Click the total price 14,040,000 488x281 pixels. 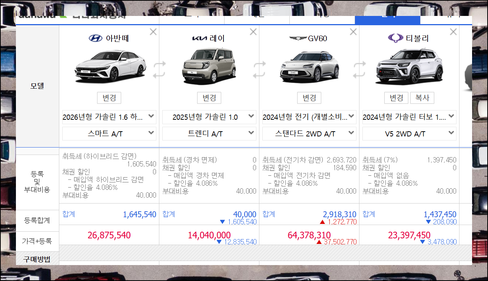(209, 235)
